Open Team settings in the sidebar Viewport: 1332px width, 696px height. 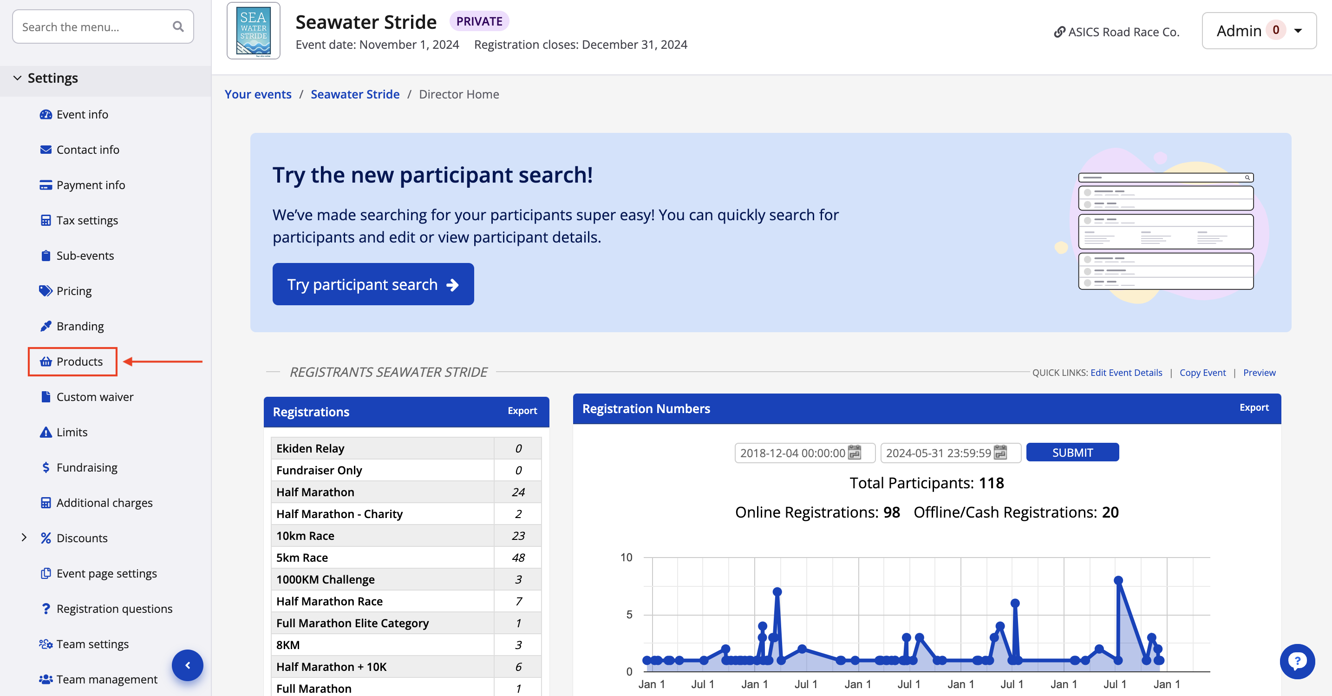coord(92,644)
